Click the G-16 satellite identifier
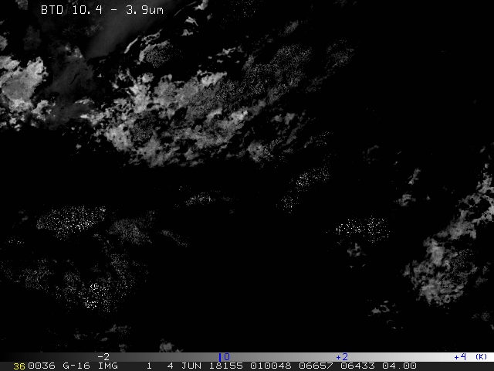Viewport: 494px width, 371px height. click(75, 366)
